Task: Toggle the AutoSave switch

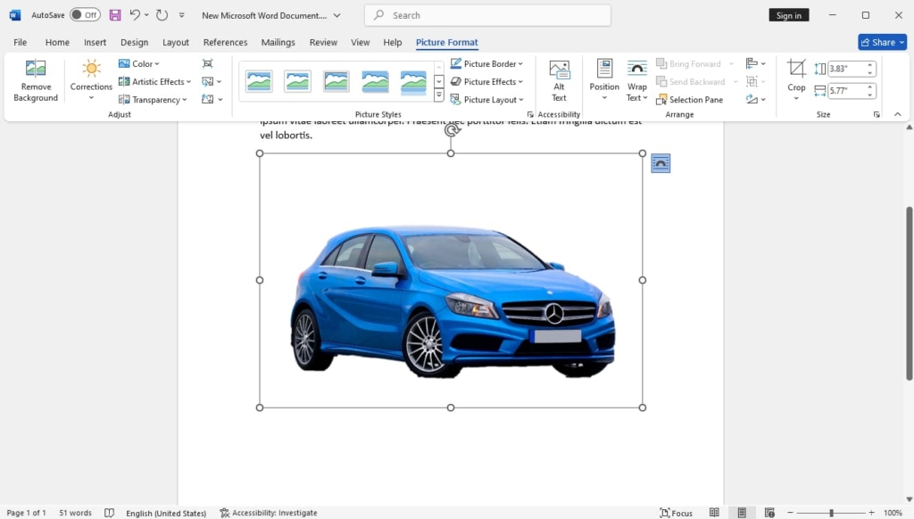Action: coord(85,15)
